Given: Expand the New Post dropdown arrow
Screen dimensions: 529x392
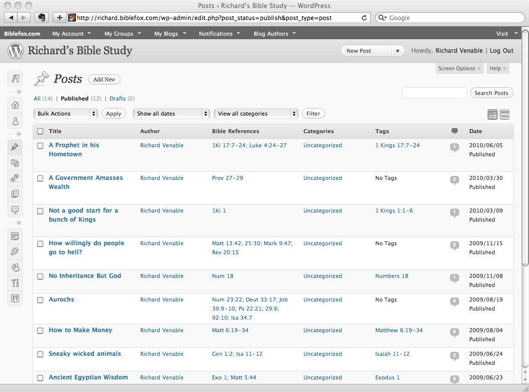Looking at the screenshot, I should [x=398, y=51].
